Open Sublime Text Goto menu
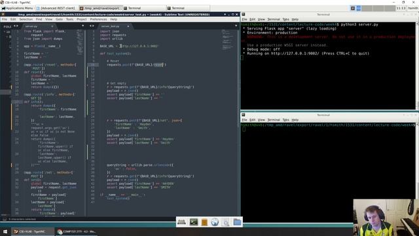This screenshot has width=419, height=236. 59,19
